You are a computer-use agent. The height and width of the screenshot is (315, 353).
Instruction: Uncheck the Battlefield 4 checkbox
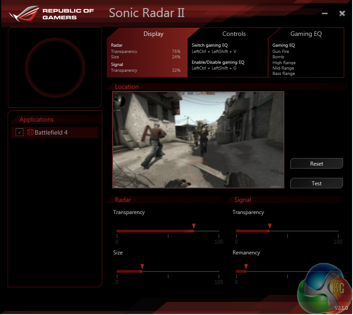click(x=19, y=132)
